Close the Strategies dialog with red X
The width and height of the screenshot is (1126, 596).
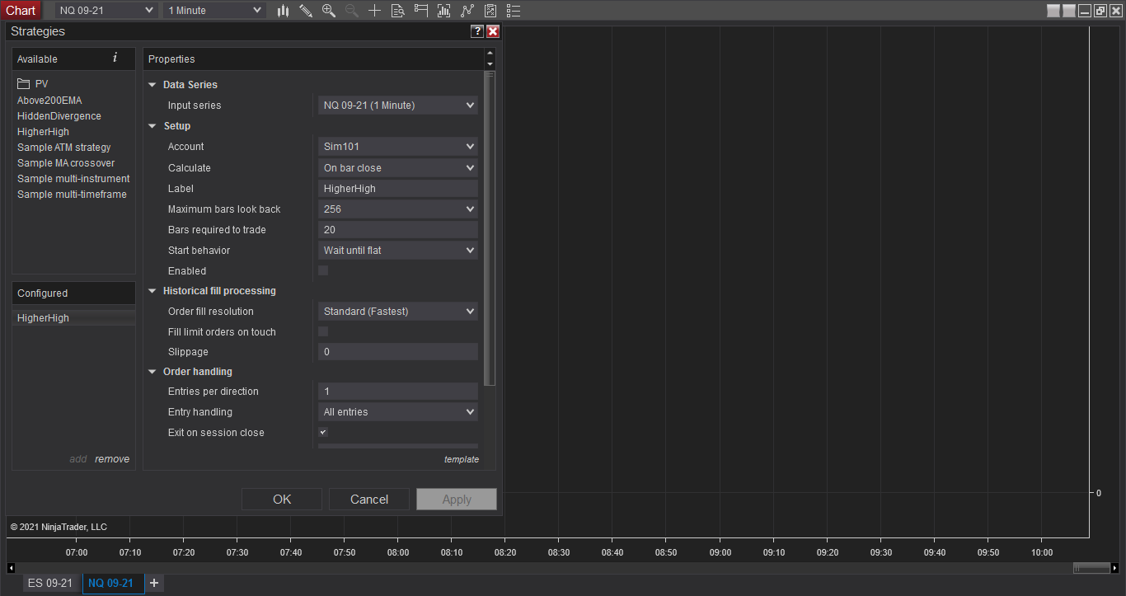[493, 31]
